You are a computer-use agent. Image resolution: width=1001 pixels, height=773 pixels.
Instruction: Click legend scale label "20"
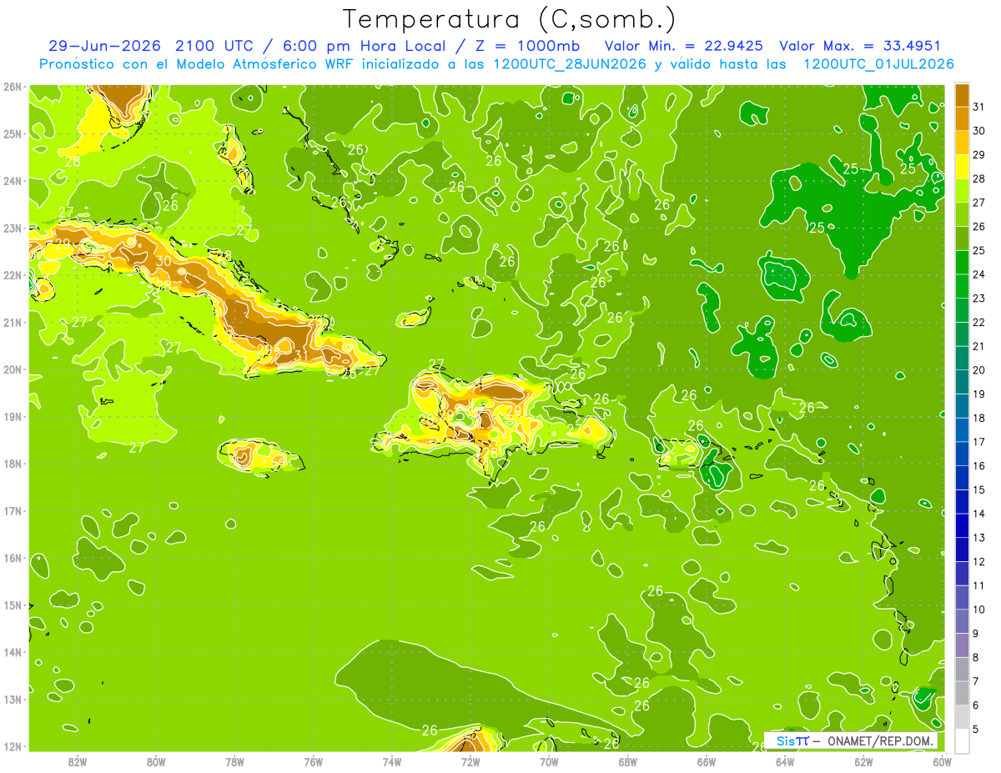[x=979, y=370]
